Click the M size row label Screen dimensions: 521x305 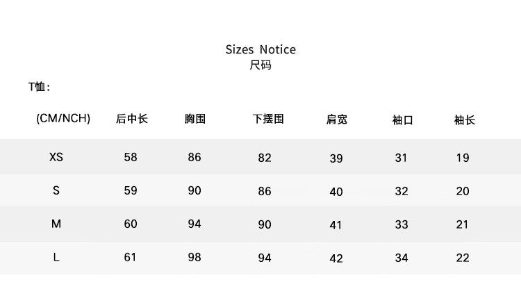[56, 224]
